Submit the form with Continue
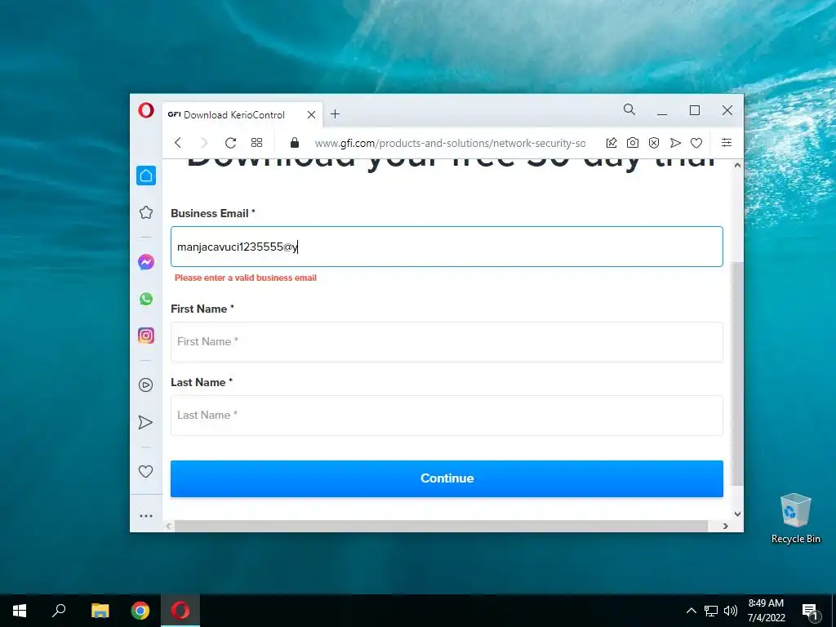836x627 pixels. [447, 478]
